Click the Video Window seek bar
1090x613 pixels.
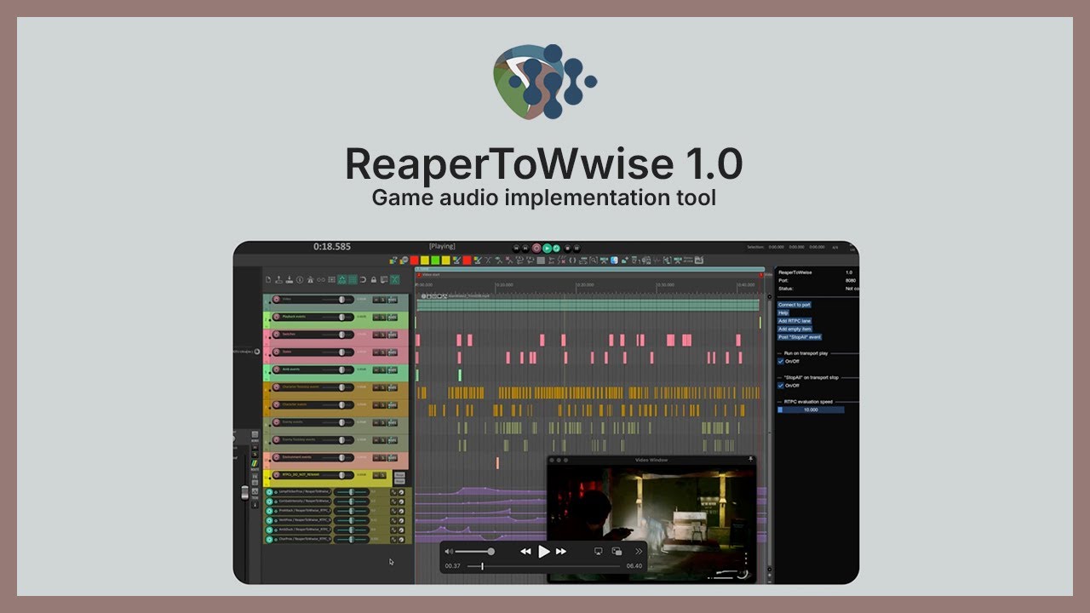click(x=542, y=566)
